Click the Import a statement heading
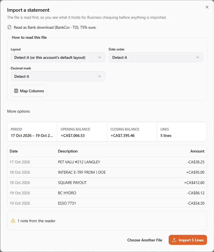The width and height of the screenshot is (214, 252). [28, 10]
